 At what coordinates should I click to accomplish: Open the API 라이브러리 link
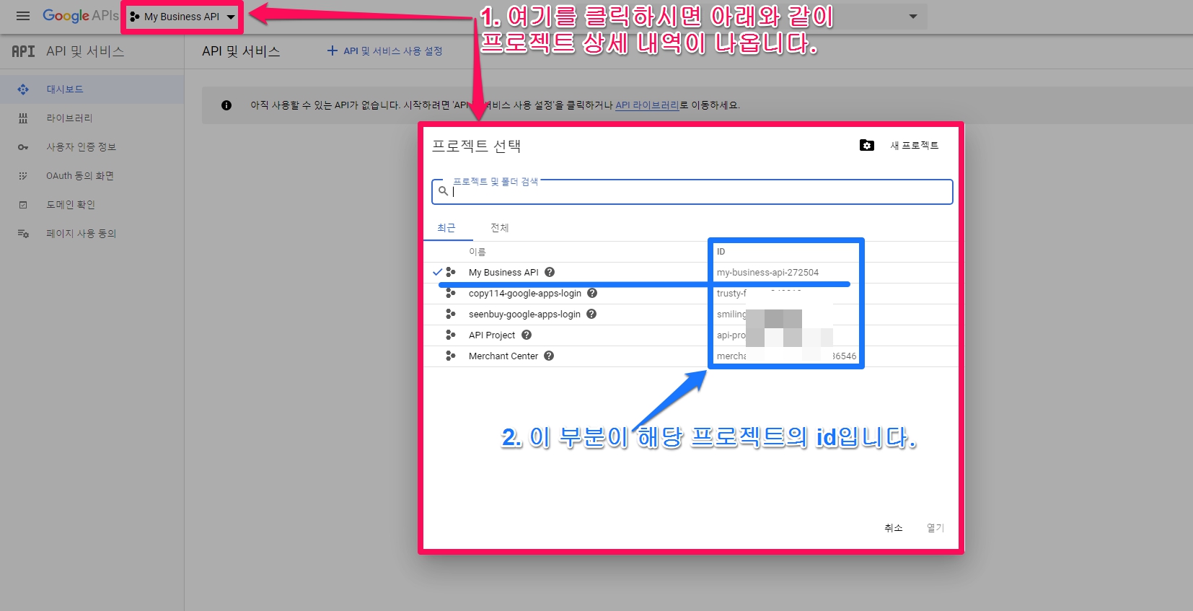(647, 105)
